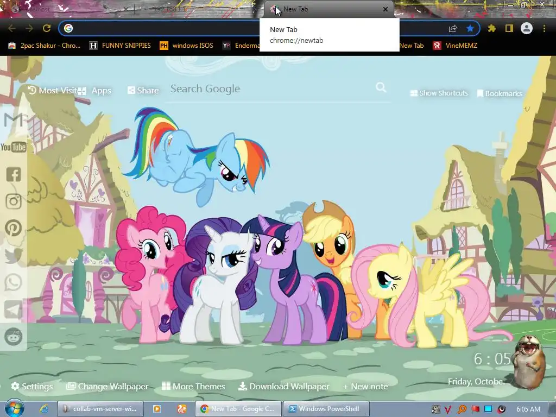Toggle the bookmark star icon
Screen dimensions: 556x417
tap(470, 28)
